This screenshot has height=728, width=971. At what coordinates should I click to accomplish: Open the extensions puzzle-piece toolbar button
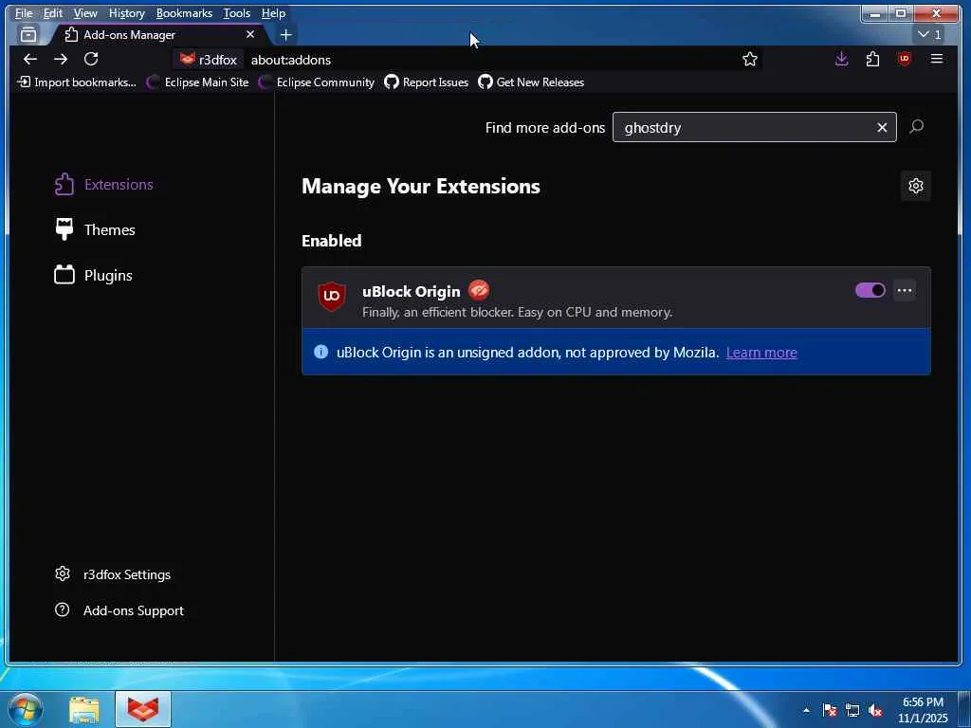pyautogui.click(x=873, y=60)
